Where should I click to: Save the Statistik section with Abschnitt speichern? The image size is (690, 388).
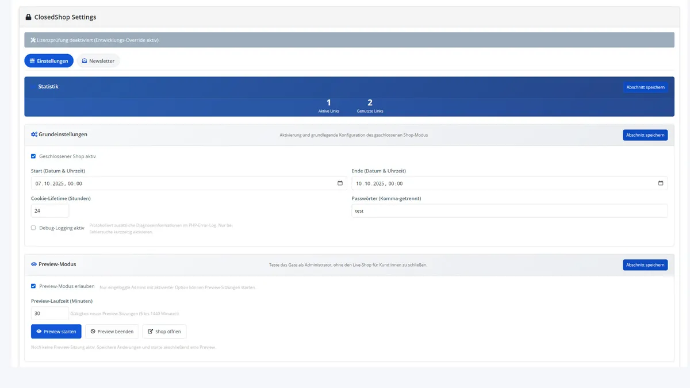point(645,87)
